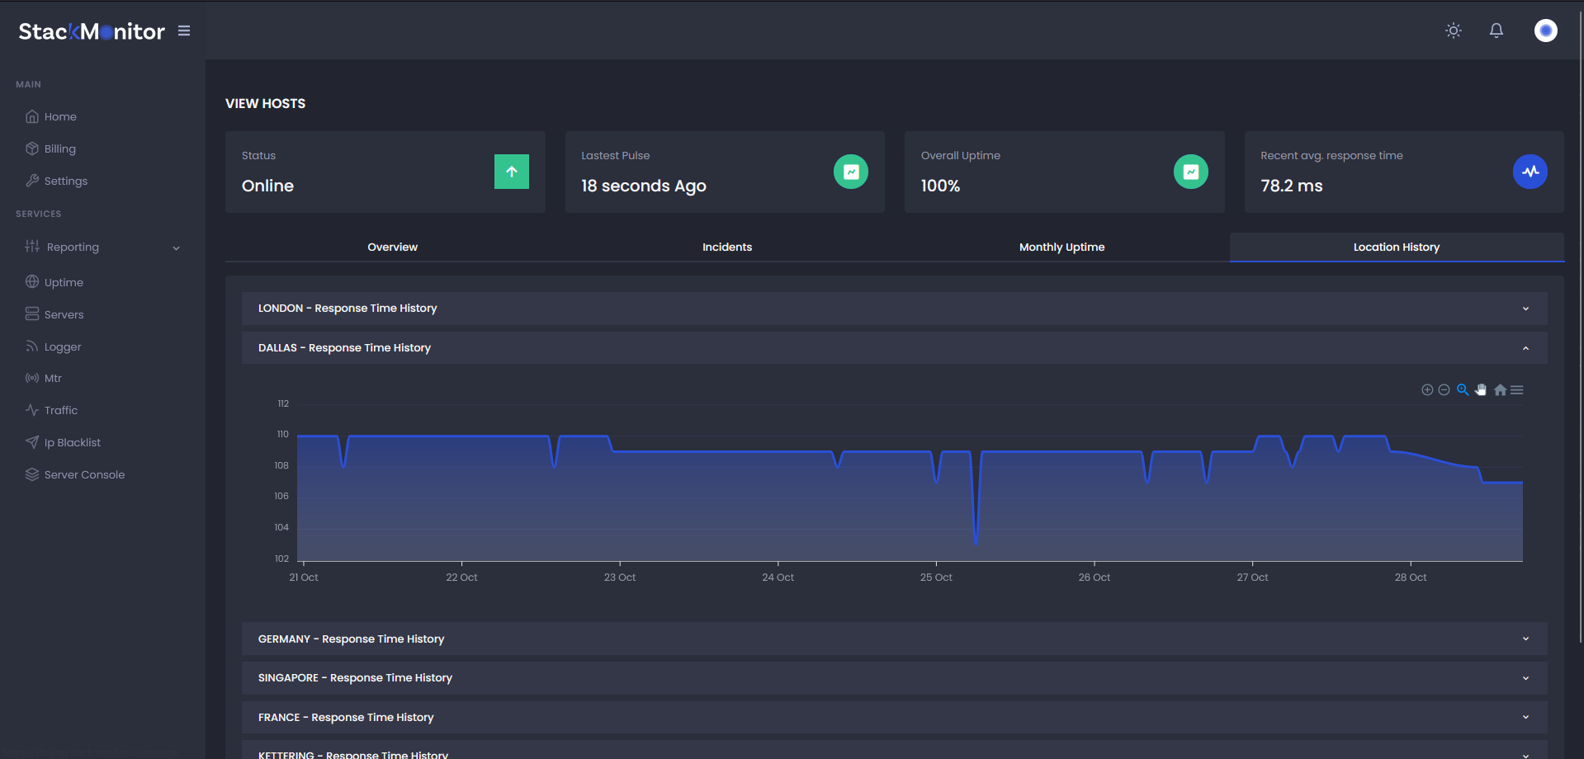Click the 21 Oct axis label

tap(304, 577)
